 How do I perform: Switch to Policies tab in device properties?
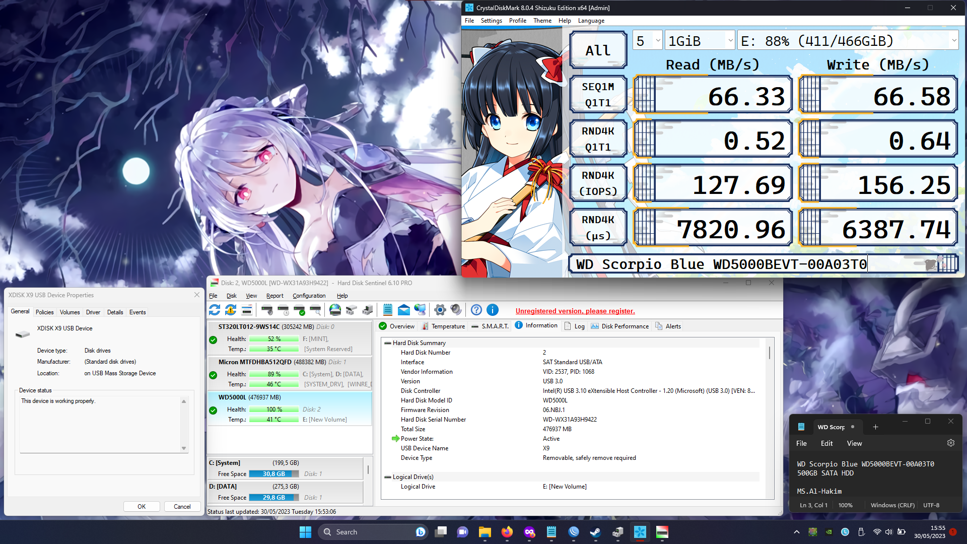(x=45, y=312)
